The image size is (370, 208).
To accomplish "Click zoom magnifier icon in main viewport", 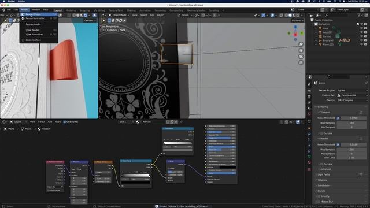I will coord(301,44).
